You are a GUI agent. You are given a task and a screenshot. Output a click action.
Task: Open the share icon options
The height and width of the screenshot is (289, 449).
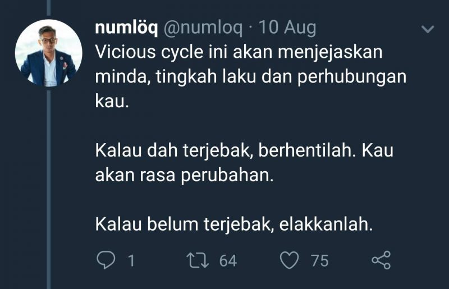[x=381, y=260]
